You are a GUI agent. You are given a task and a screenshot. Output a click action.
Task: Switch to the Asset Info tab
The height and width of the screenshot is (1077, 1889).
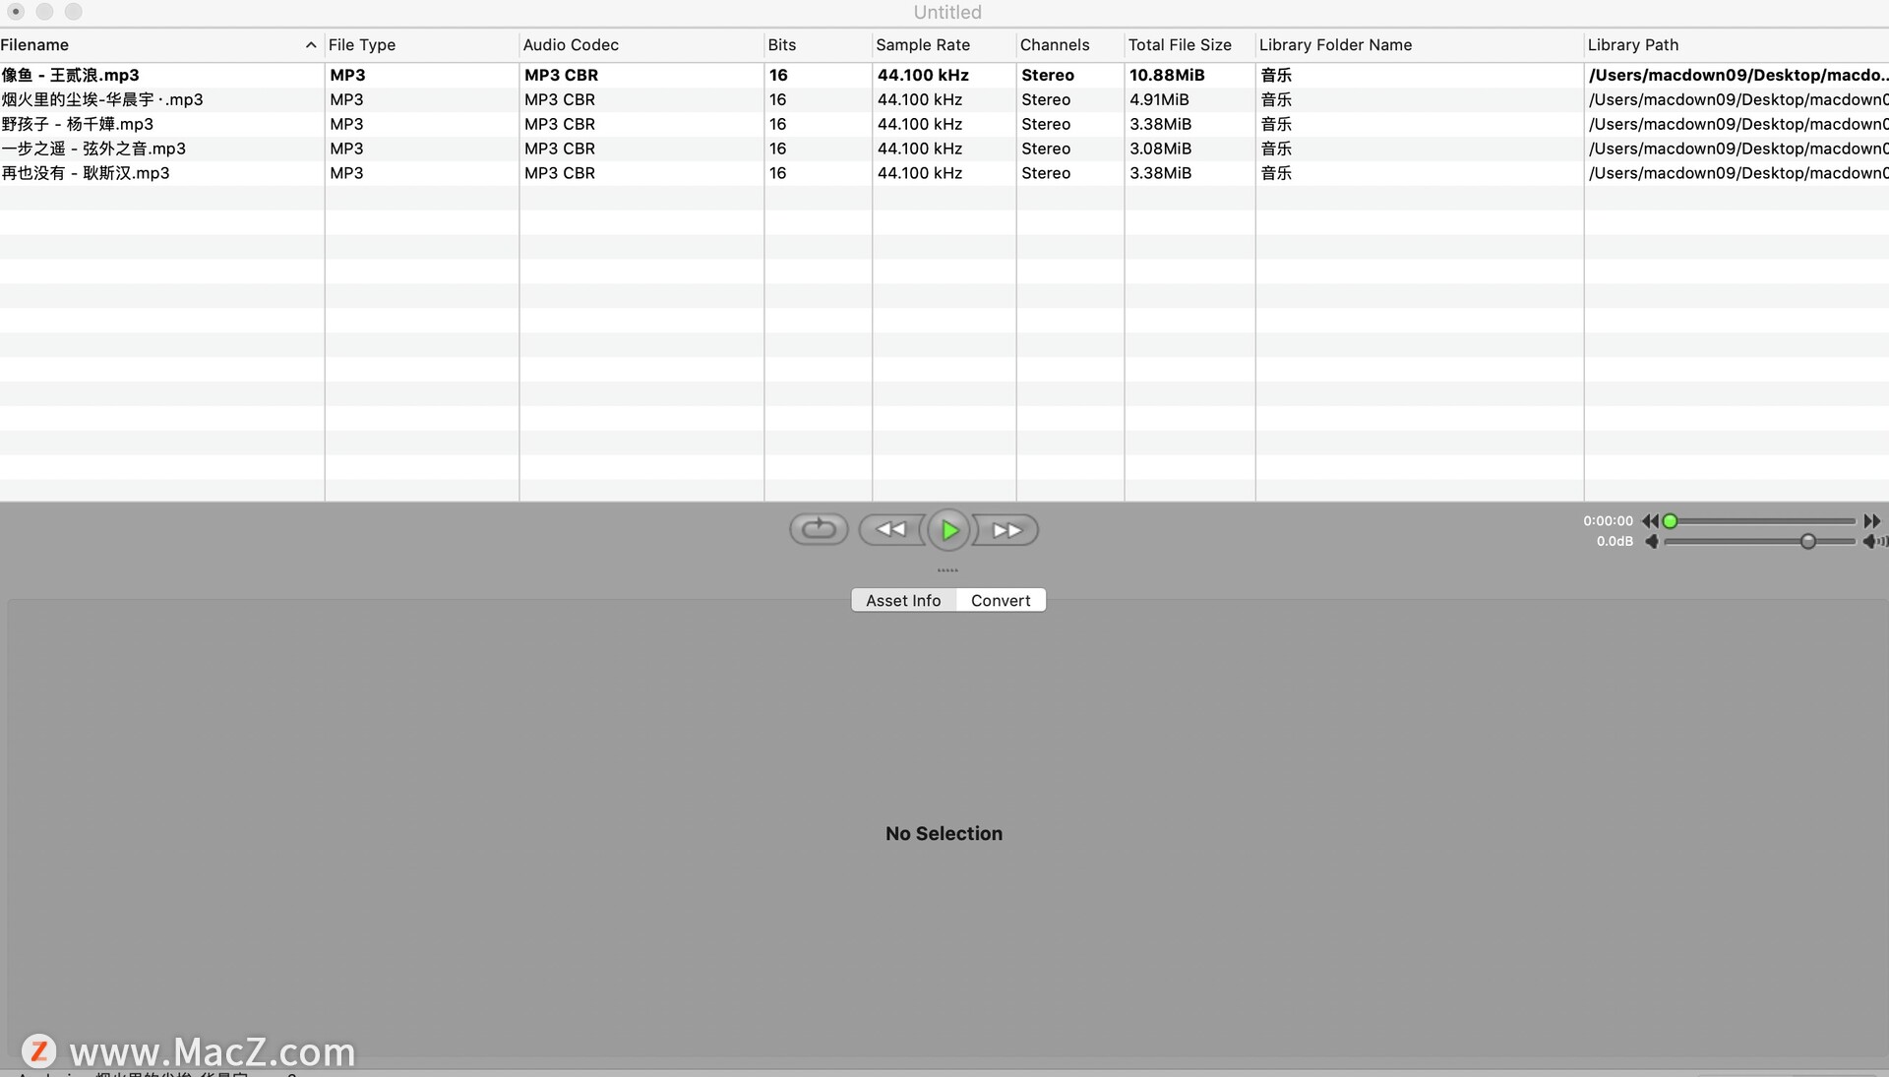(903, 601)
